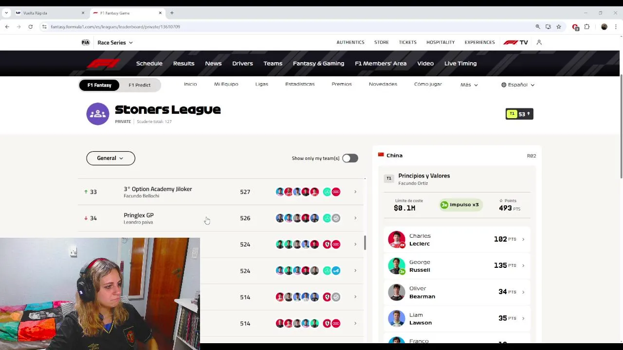This screenshot has width=623, height=350.
Task: Open the Ligas tab
Action: (262, 84)
